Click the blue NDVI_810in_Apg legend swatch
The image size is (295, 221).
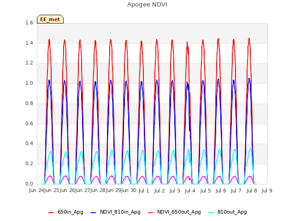[x=93, y=213]
